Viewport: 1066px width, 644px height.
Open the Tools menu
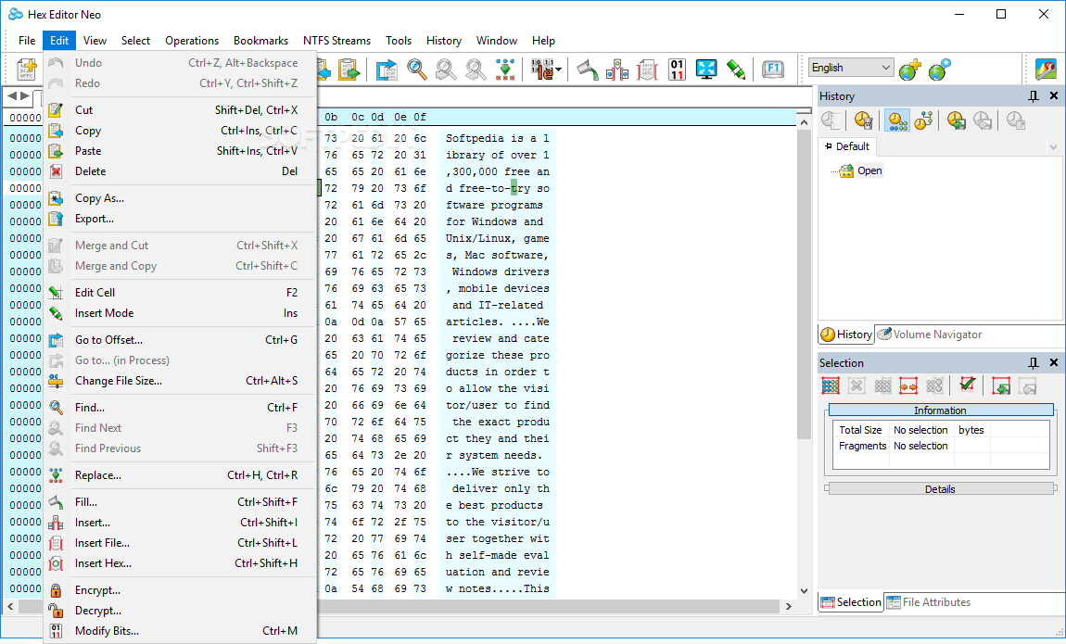tap(399, 41)
